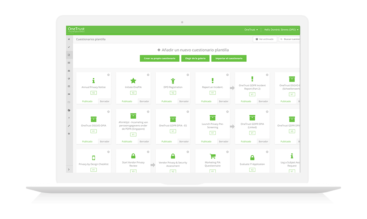
Task: Open the Marketing PIA Questionnaire title
Action: (x=212, y=164)
